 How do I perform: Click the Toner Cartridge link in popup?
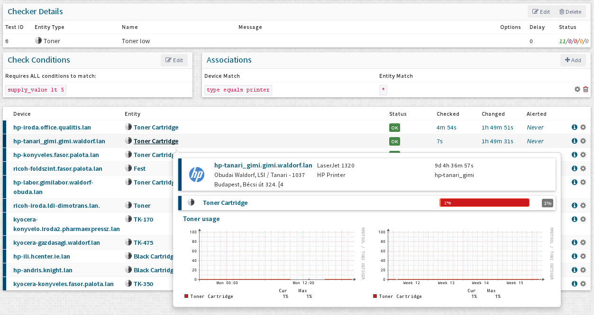[225, 203]
